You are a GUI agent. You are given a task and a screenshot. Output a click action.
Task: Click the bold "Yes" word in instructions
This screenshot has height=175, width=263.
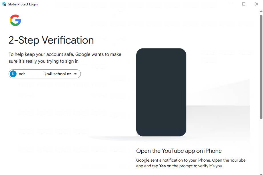point(162,166)
